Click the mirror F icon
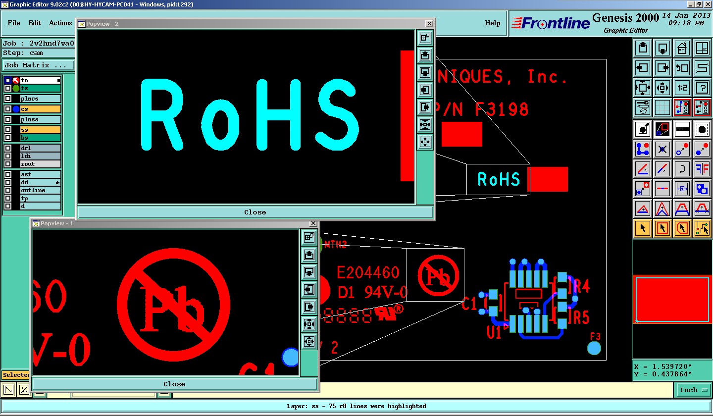 [702, 169]
